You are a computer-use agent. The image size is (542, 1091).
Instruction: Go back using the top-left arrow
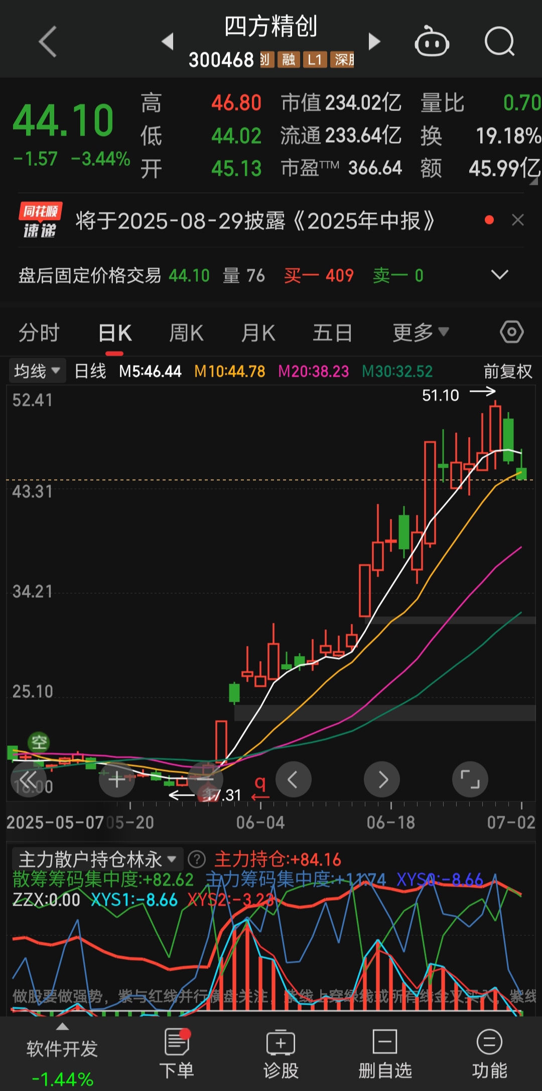[48, 41]
